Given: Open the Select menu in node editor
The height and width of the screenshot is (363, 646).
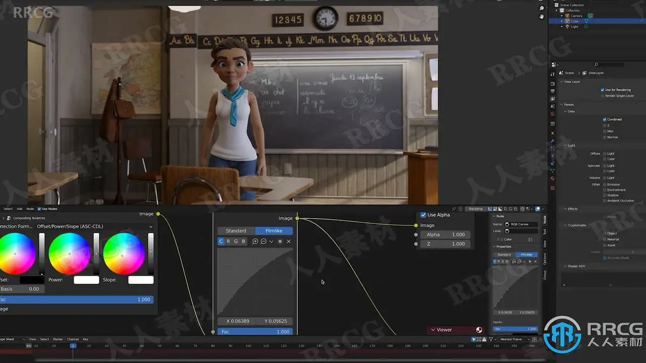Looking at the screenshot, I should pos(8,209).
